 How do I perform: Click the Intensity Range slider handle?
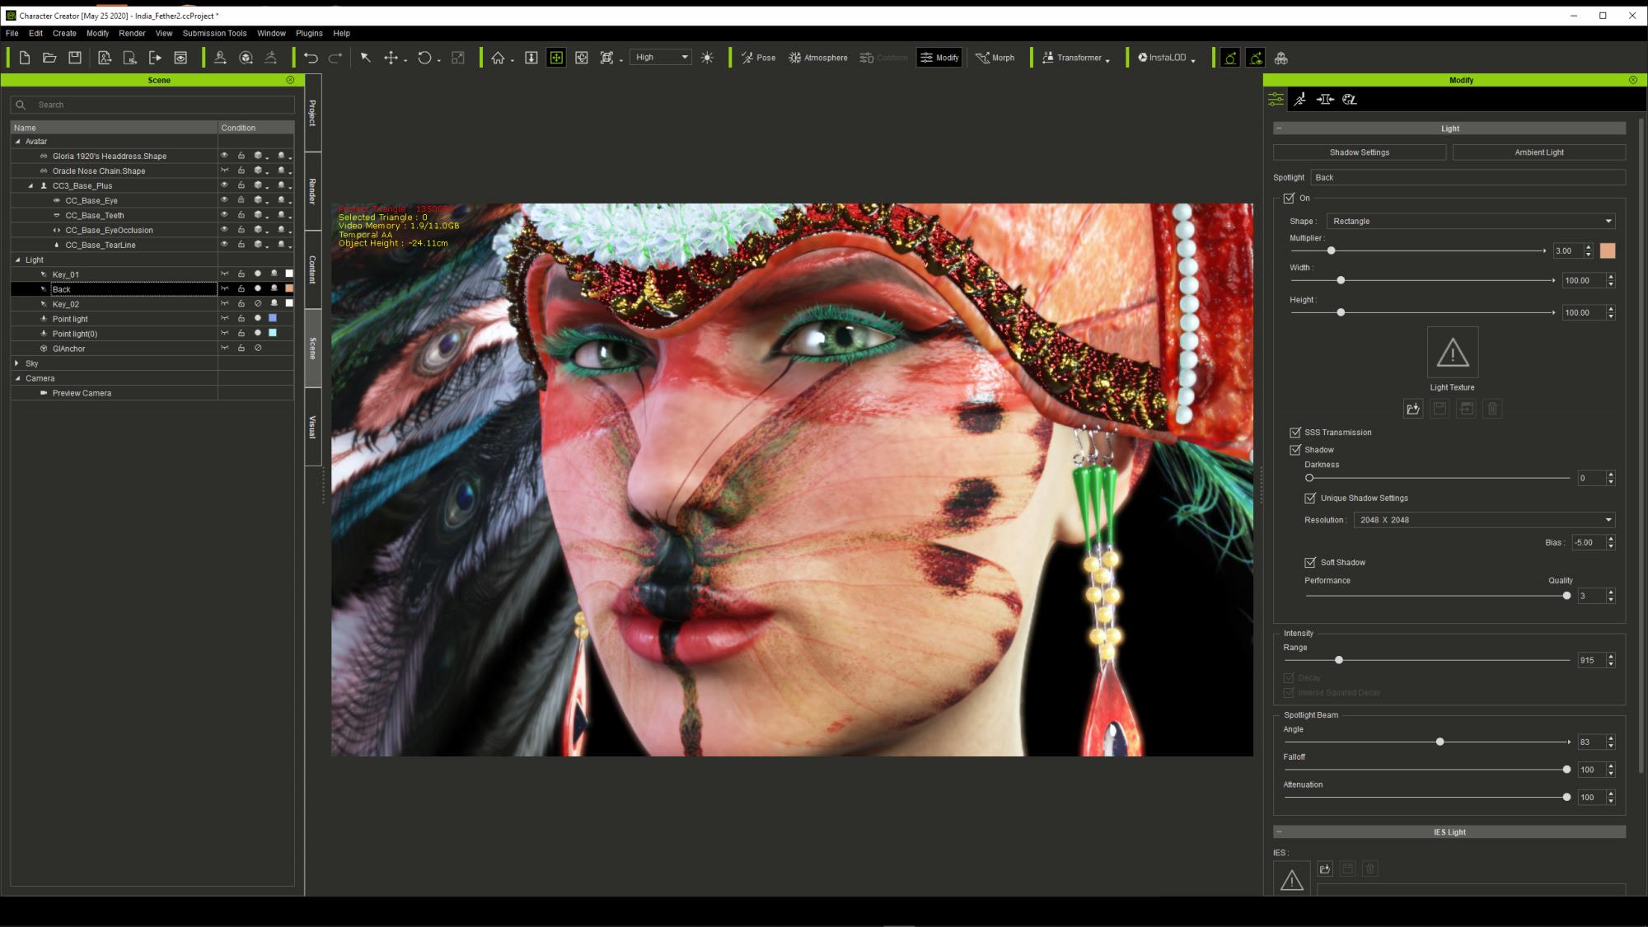tap(1339, 661)
